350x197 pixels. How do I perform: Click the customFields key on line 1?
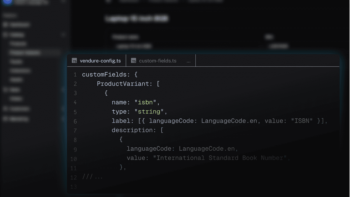(104, 75)
